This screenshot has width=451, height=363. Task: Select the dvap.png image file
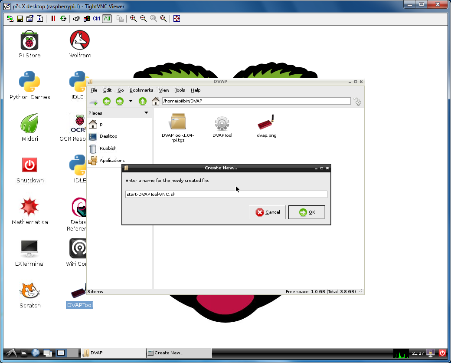pyautogui.click(x=267, y=126)
